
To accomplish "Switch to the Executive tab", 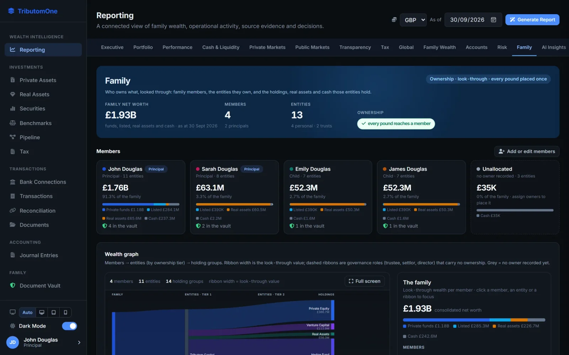I will 112,47.
